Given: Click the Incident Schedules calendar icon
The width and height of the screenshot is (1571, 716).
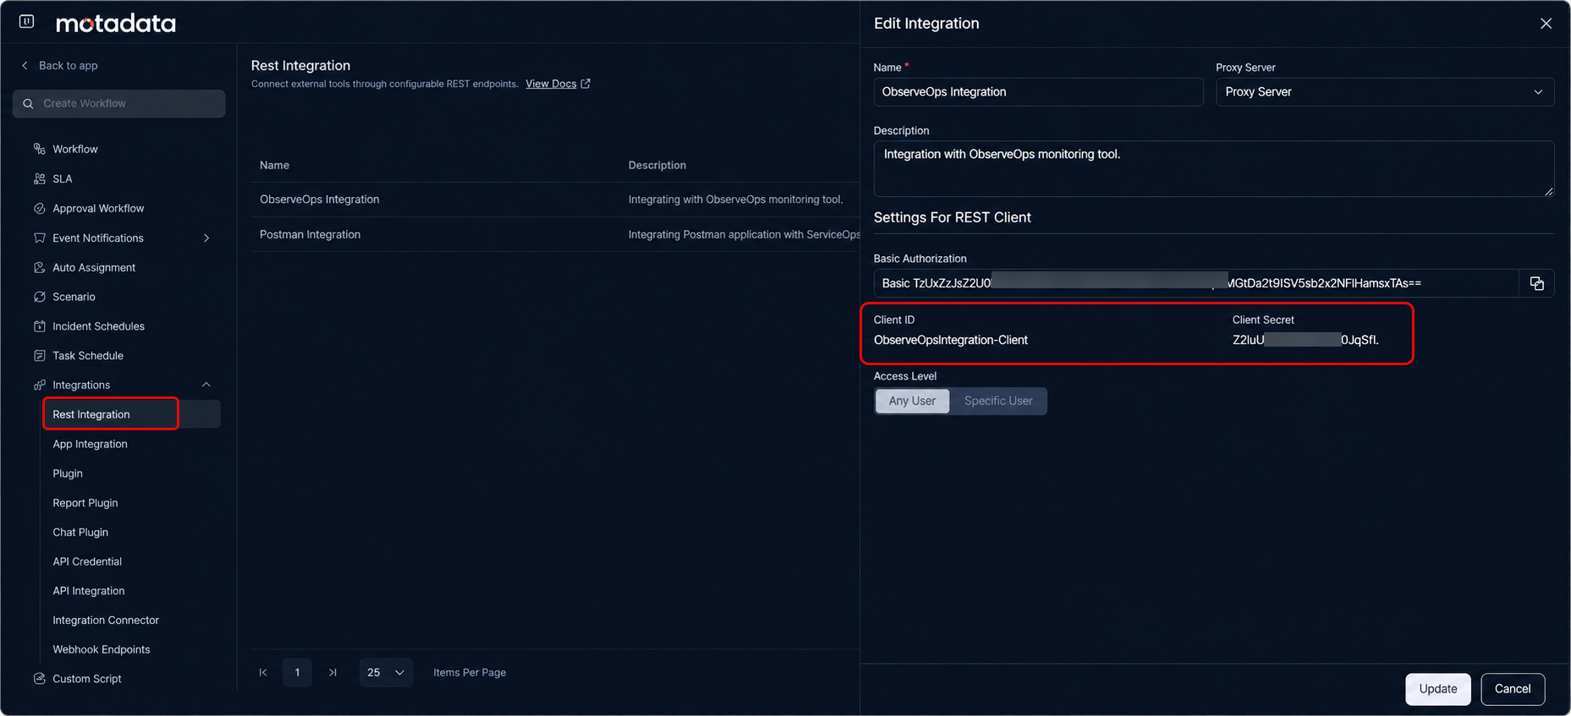Looking at the screenshot, I should pyautogui.click(x=39, y=326).
